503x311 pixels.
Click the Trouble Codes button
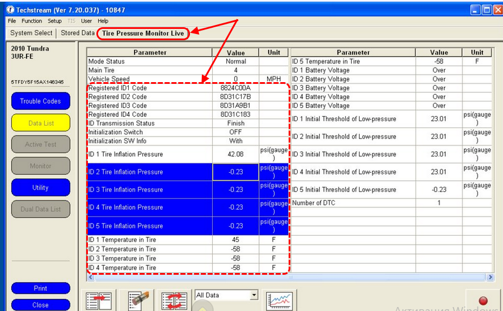point(40,101)
